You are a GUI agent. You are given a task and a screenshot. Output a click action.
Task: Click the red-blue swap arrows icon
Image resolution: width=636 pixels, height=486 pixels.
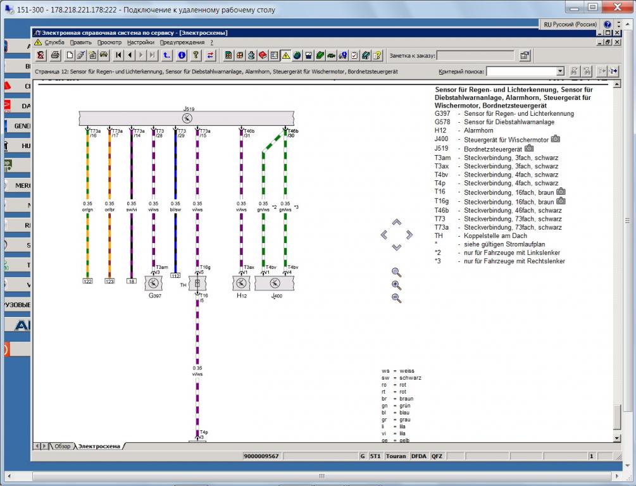(x=210, y=55)
